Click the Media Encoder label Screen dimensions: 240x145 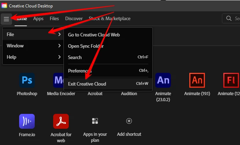[61, 94]
